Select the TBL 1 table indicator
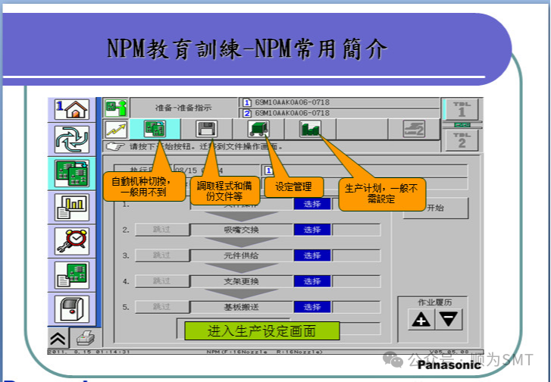551x382 pixels. (x=461, y=109)
